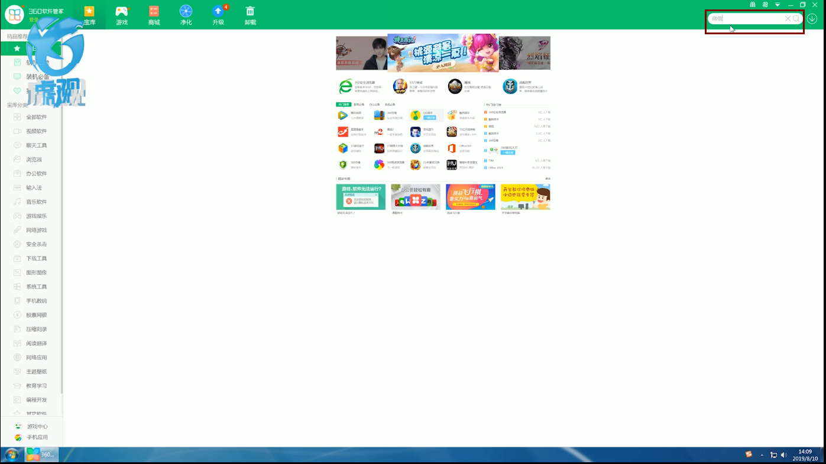The height and width of the screenshot is (464, 826).
Task: Select the 宝库 tab
Action: (89, 15)
